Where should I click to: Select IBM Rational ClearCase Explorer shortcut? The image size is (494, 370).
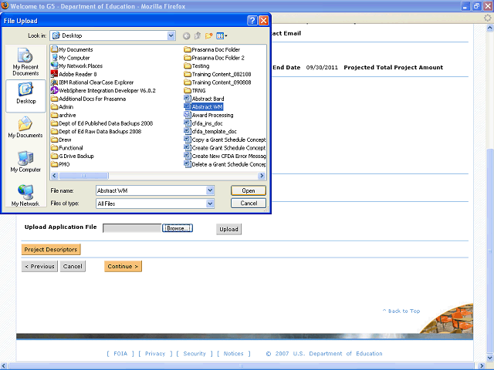pyautogui.click(x=92, y=82)
